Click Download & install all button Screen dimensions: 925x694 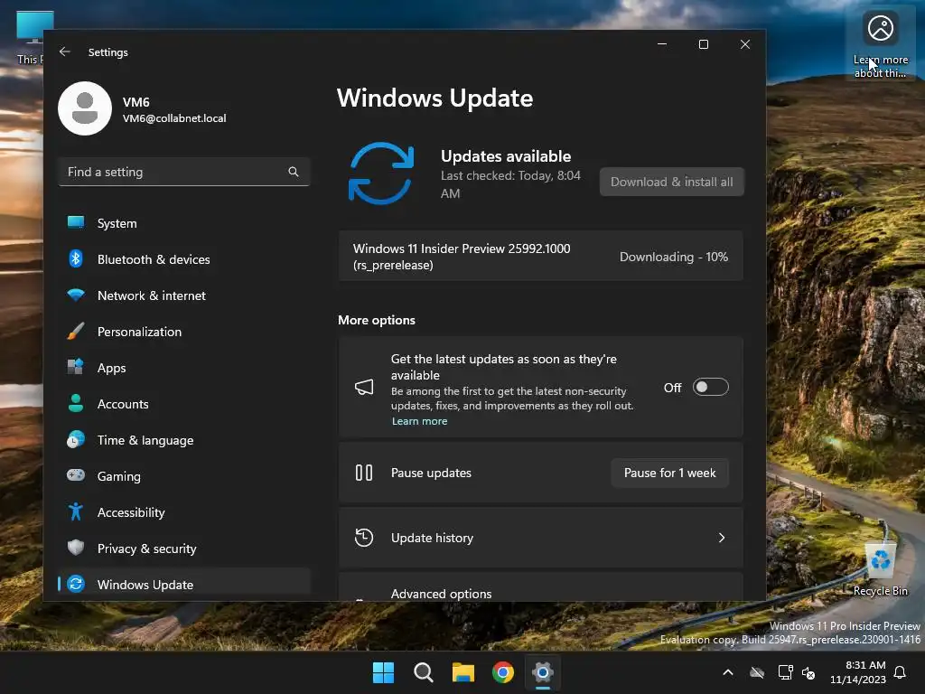click(672, 182)
